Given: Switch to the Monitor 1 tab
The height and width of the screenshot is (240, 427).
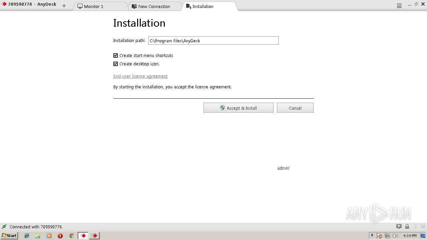Looking at the screenshot, I should (x=100, y=6).
